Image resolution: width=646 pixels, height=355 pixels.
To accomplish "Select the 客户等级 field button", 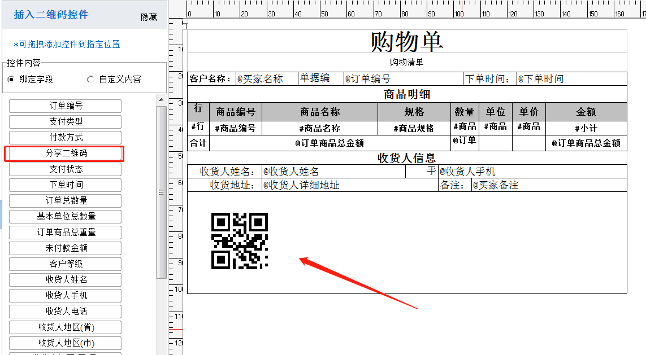I will tap(65, 264).
